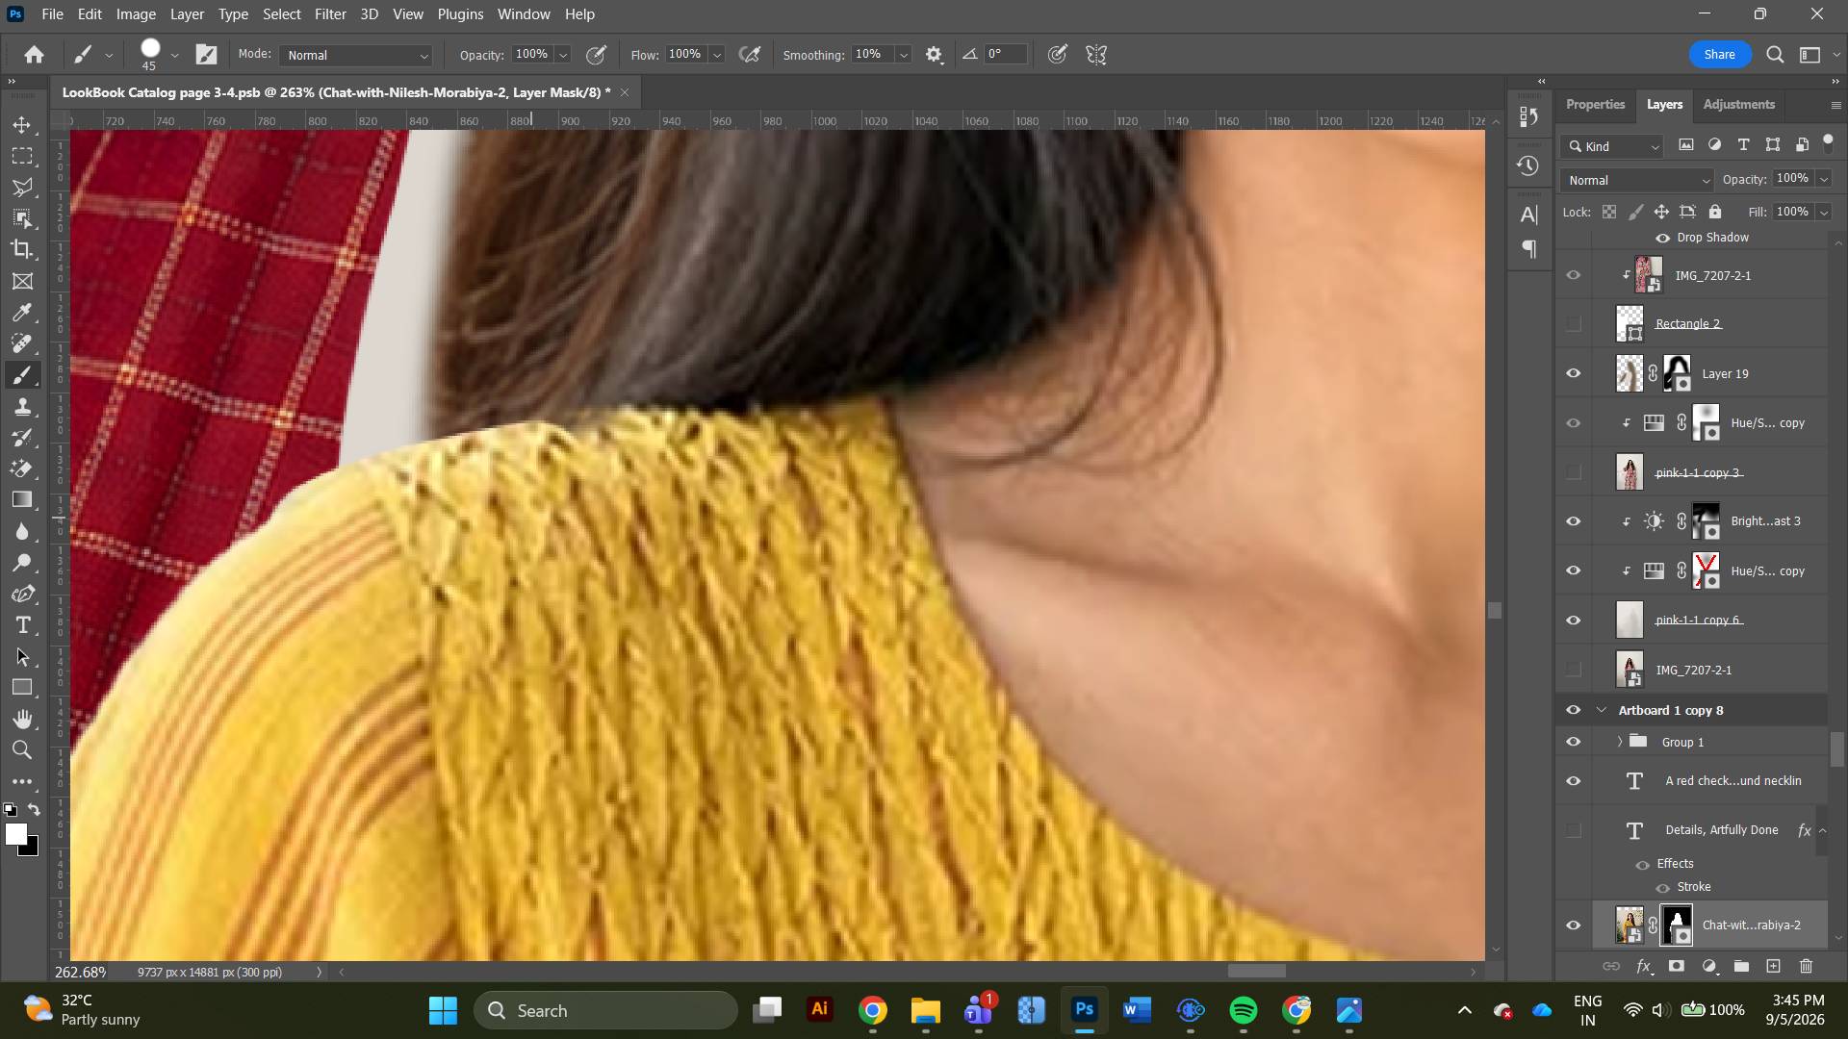Collapse the Artboard 1 copy 8 group
The height and width of the screenshot is (1039, 1848).
[x=1602, y=710]
